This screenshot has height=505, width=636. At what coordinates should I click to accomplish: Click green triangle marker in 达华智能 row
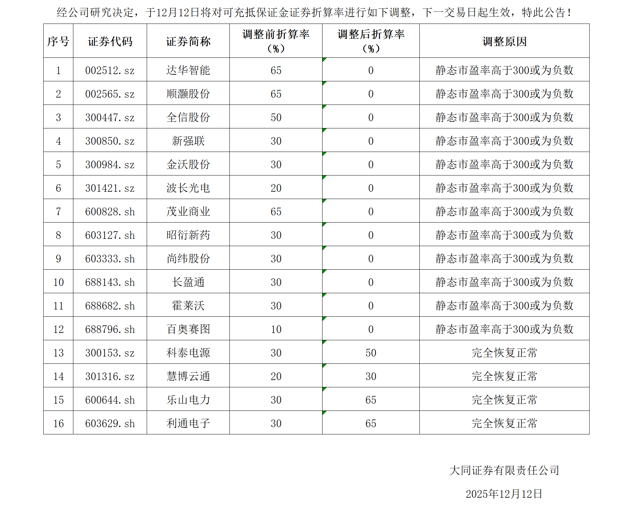coord(324,60)
